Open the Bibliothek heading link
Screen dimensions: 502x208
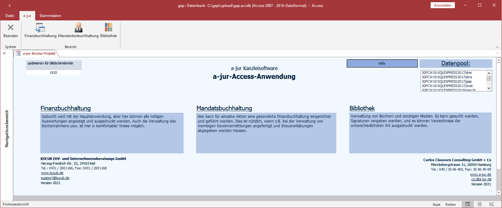point(362,108)
